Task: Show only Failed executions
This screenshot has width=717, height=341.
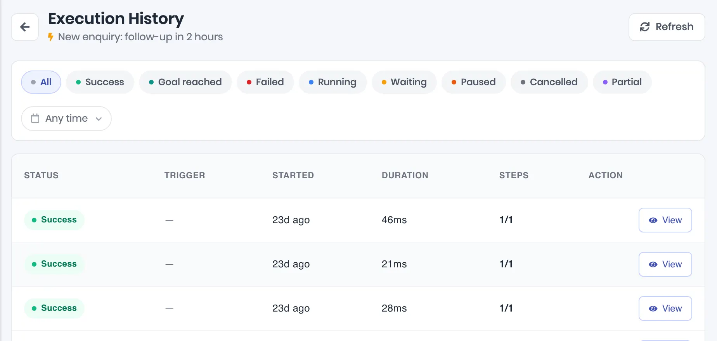Action: (x=265, y=82)
